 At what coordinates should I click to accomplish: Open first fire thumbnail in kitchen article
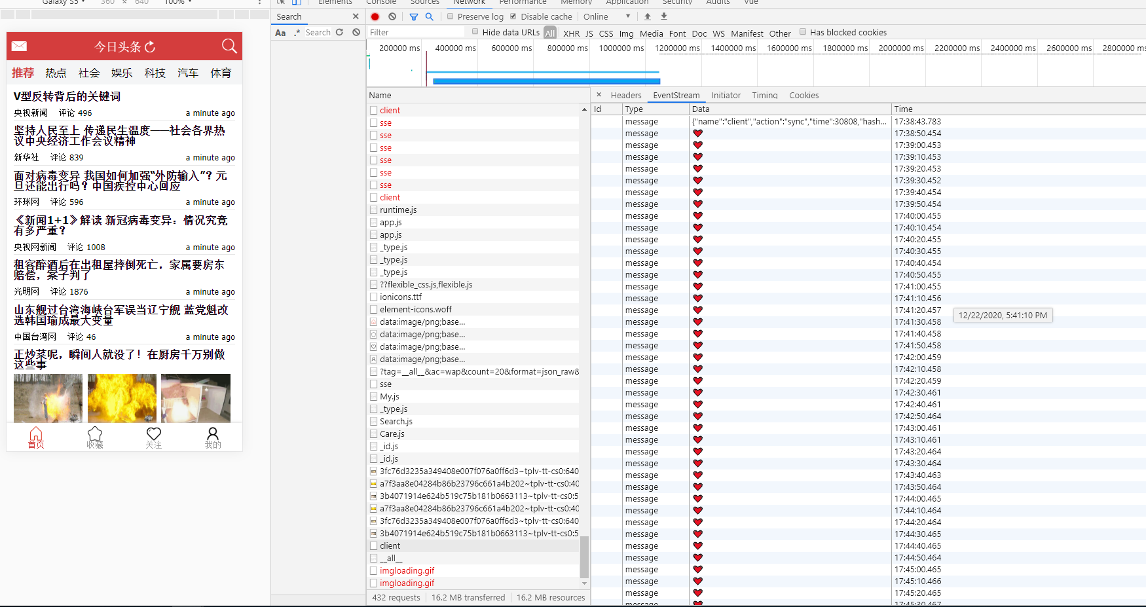pos(48,398)
